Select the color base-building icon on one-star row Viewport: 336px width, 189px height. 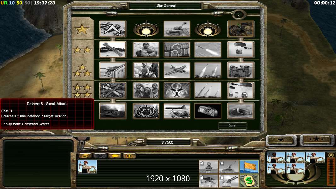point(241,29)
